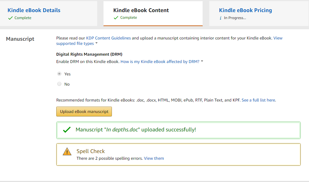Screen dimensions: 309x182
Task: Click the green checkmark under eBook Content
Action: pos(116,18)
